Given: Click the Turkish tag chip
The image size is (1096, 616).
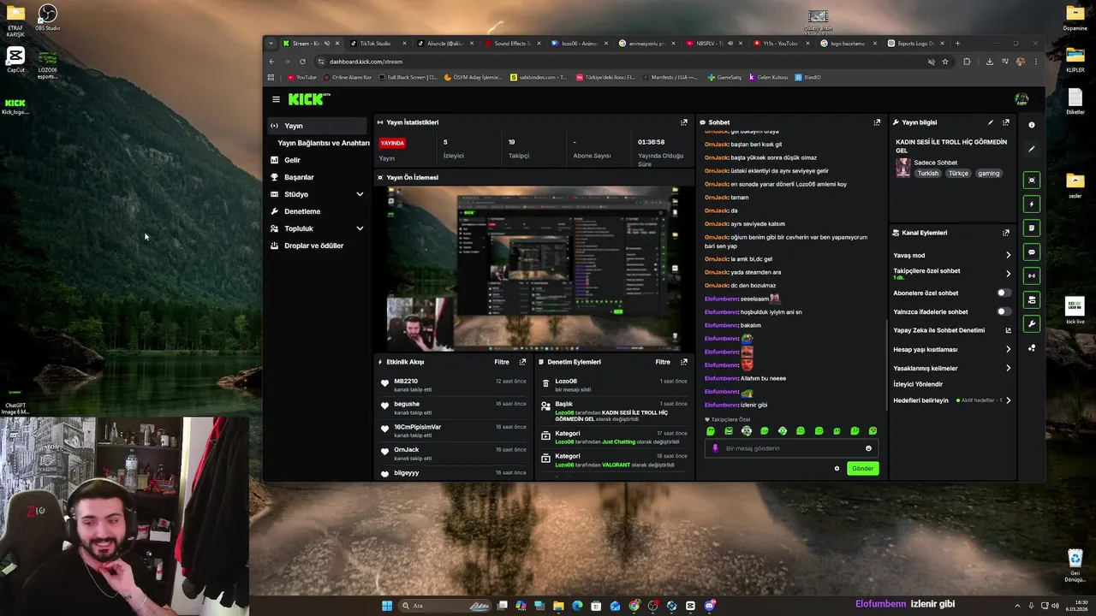Looking at the screenshot, I should tap(927, 174).
